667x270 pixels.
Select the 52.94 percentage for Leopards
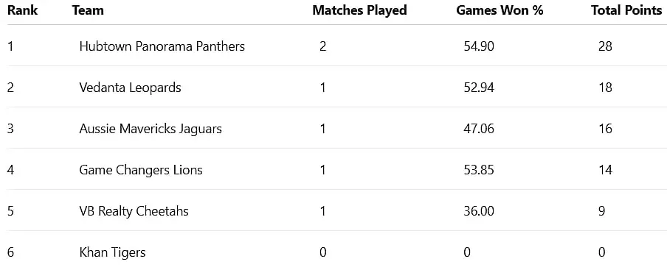coord(479,88)
